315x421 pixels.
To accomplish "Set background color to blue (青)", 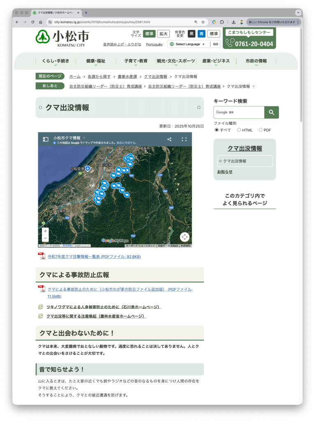I will pos(202,34).
